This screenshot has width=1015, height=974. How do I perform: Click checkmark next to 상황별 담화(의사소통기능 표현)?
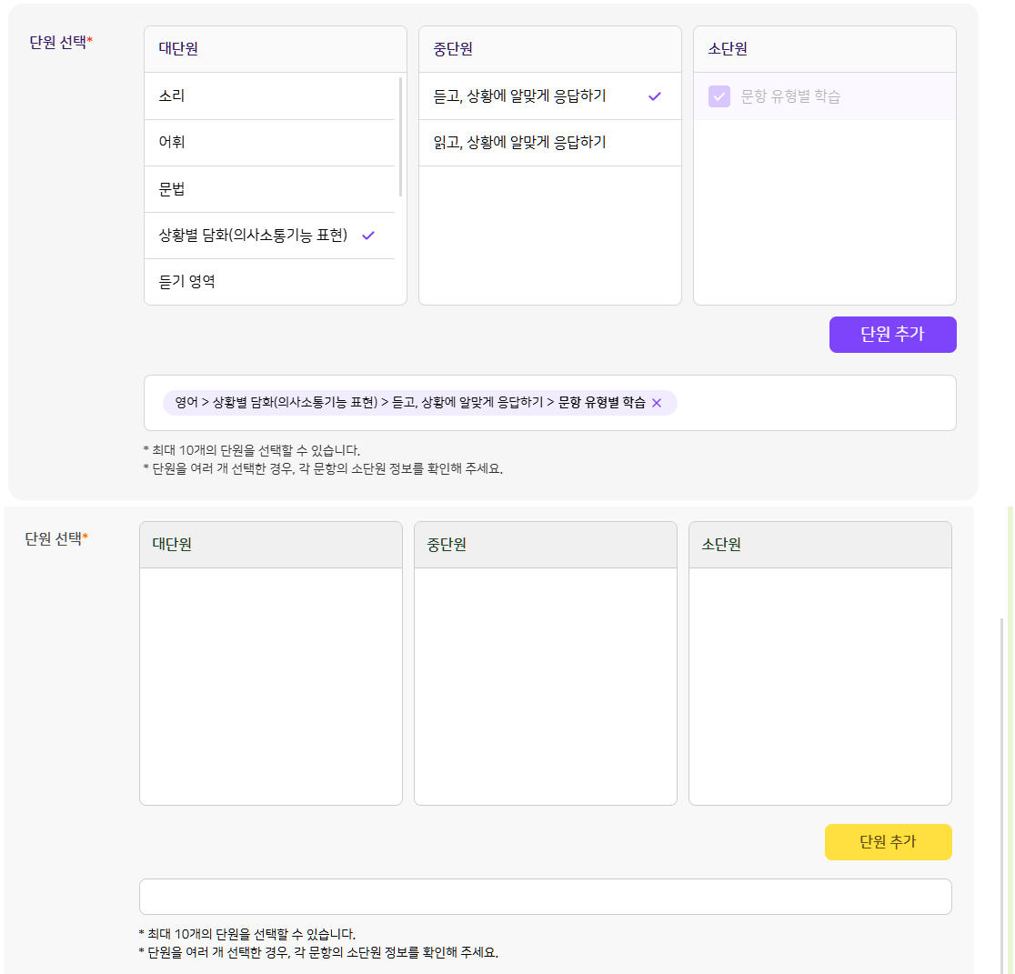[x=368, y=236]
